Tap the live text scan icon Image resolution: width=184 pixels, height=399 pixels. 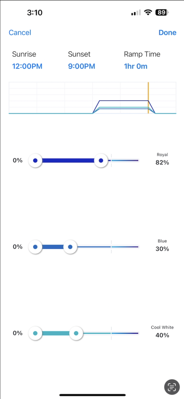(172, 386)
